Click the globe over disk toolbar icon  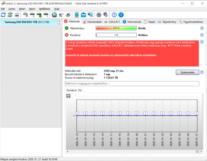click(x=54, y=15)
